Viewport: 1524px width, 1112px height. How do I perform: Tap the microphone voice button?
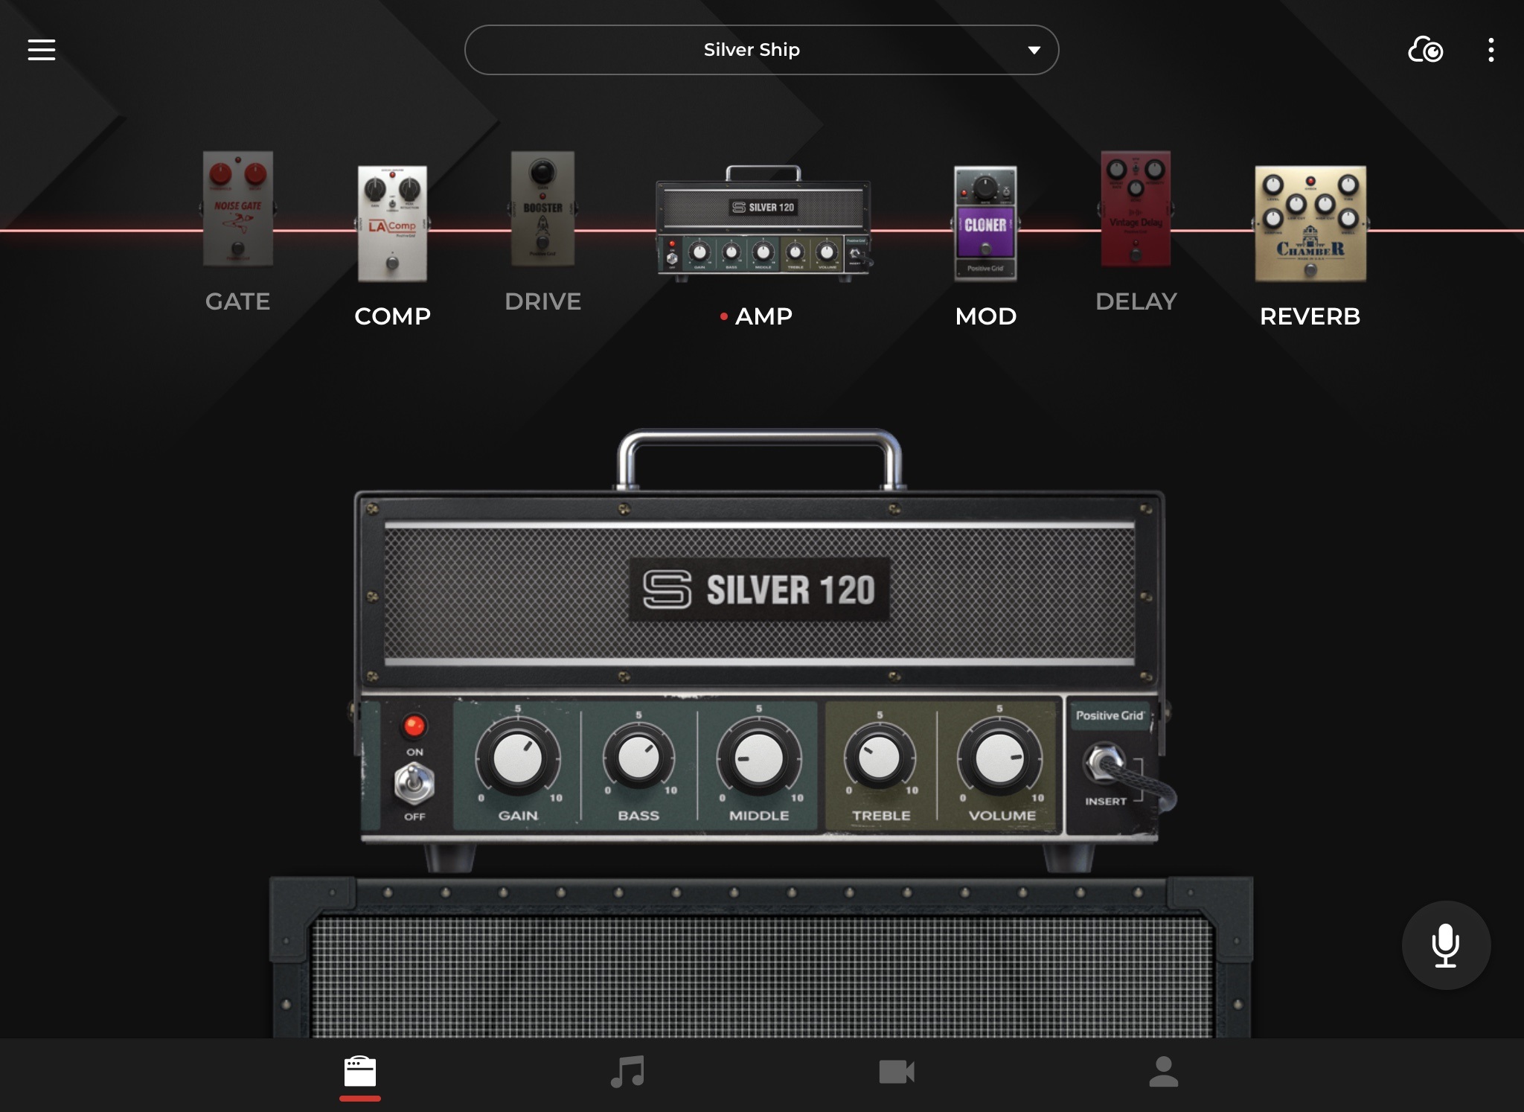click(1446, 945)
